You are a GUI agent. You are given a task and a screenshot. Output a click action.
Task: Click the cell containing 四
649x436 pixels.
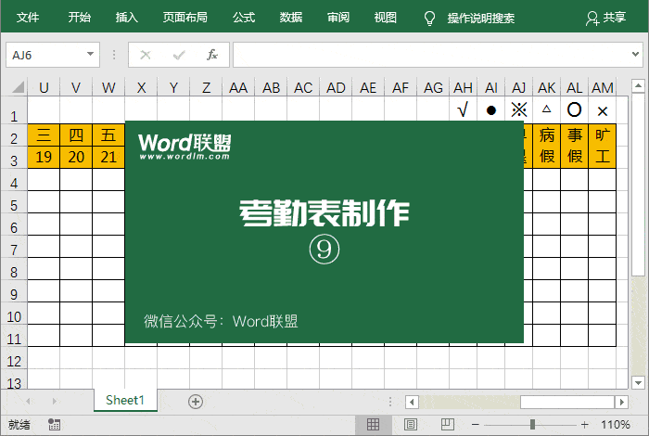(x=76, y=135)
